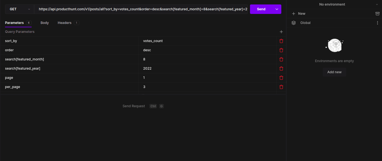Screen dimensions: 382x161
Task: Expand the Send button options arrow
Action: coord(277,9)
